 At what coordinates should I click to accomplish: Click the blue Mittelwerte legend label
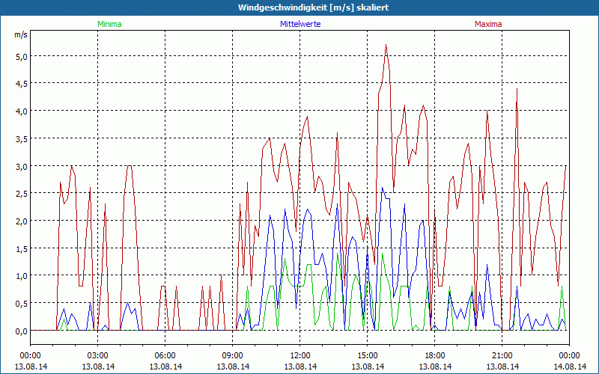click(x=300, y=24)
